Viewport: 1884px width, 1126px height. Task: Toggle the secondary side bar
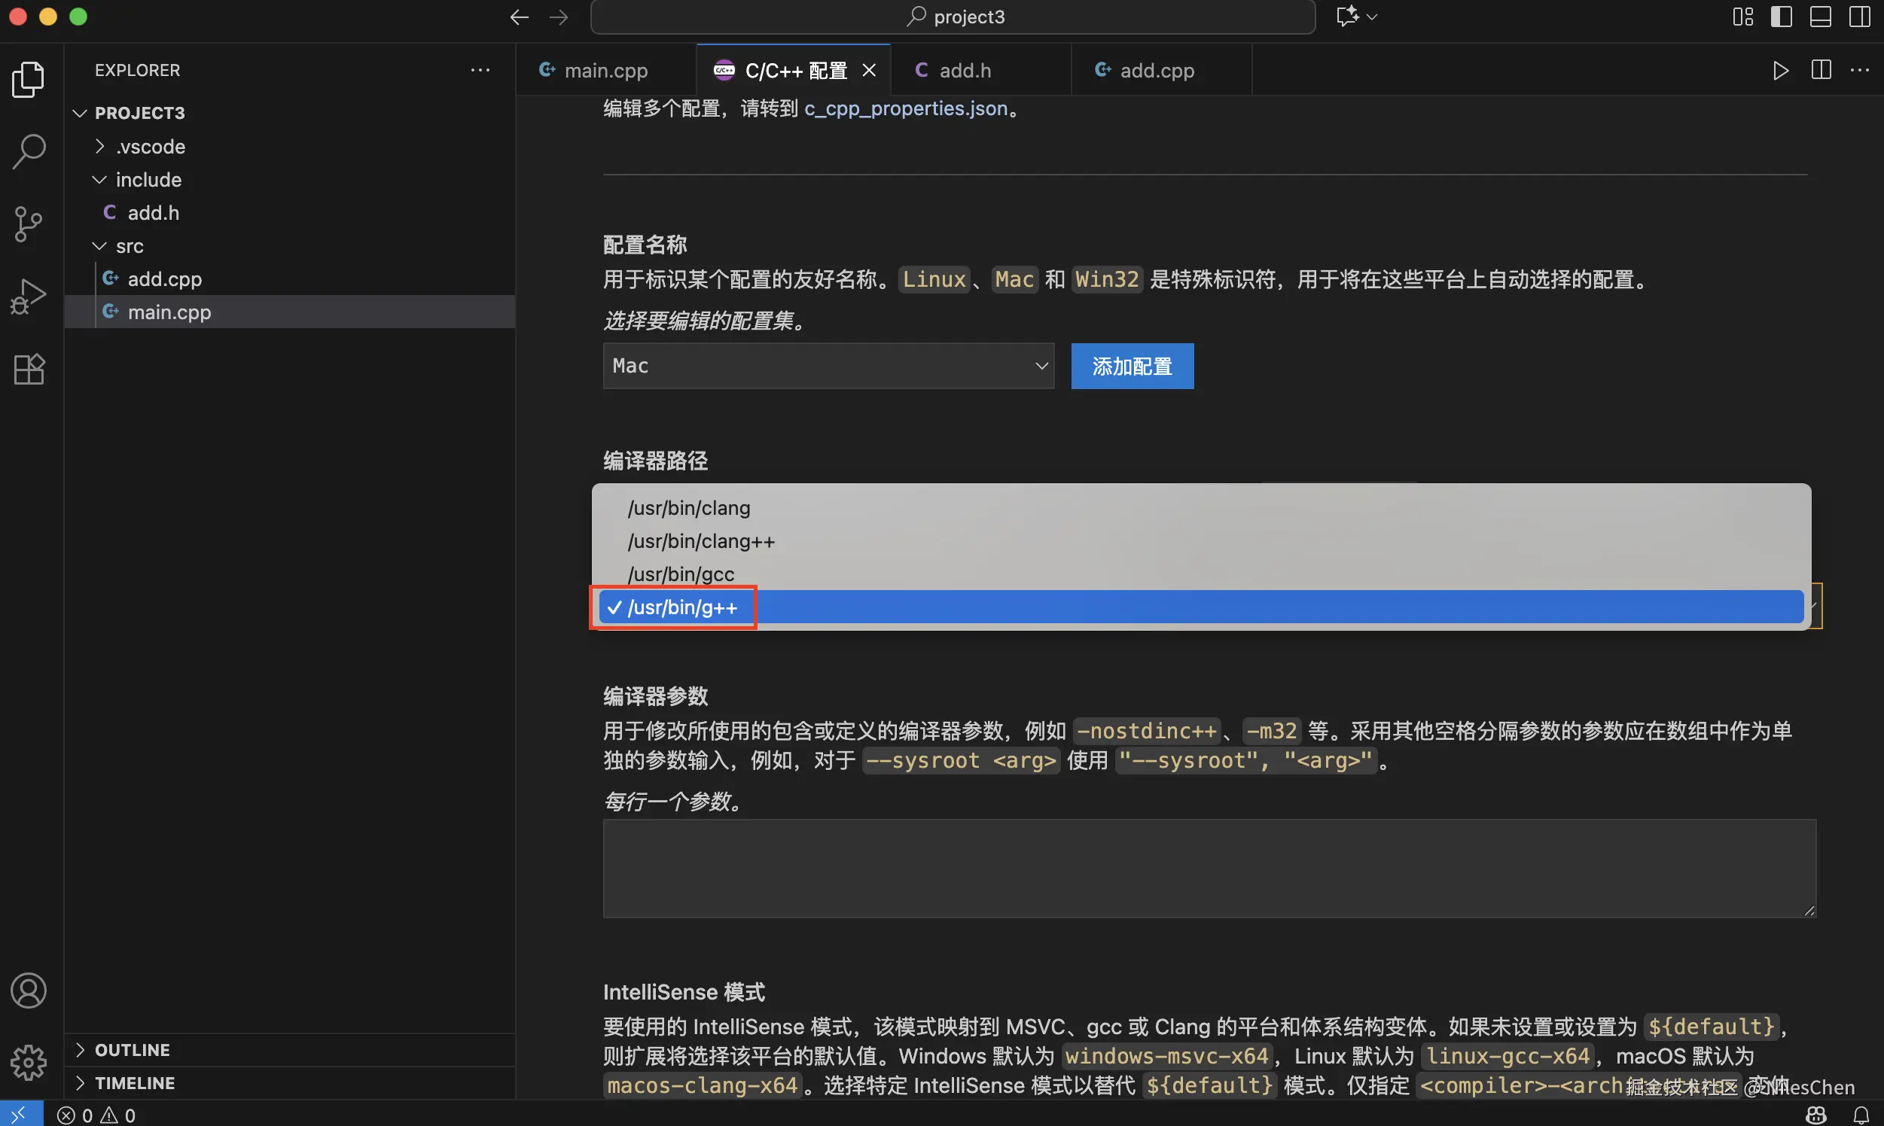(x=1860, y=17)
